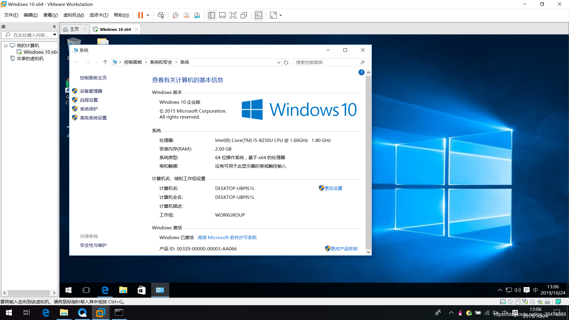
Task: Click Send Ctrl+Alt+Del toolbar icon
Action: pos(161,15)
